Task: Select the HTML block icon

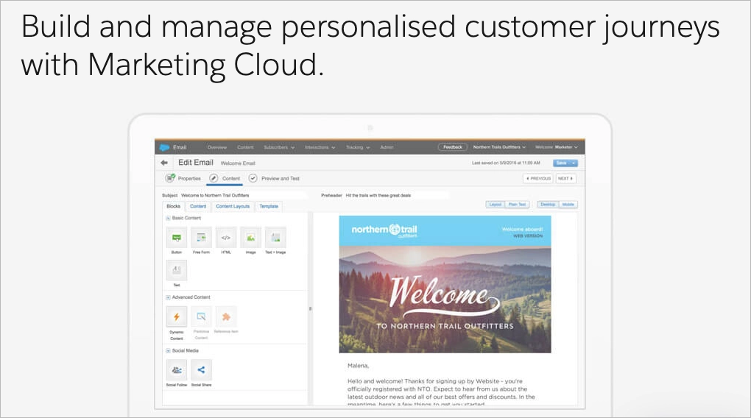Action: pyautogui.click(x=226, y=238)
